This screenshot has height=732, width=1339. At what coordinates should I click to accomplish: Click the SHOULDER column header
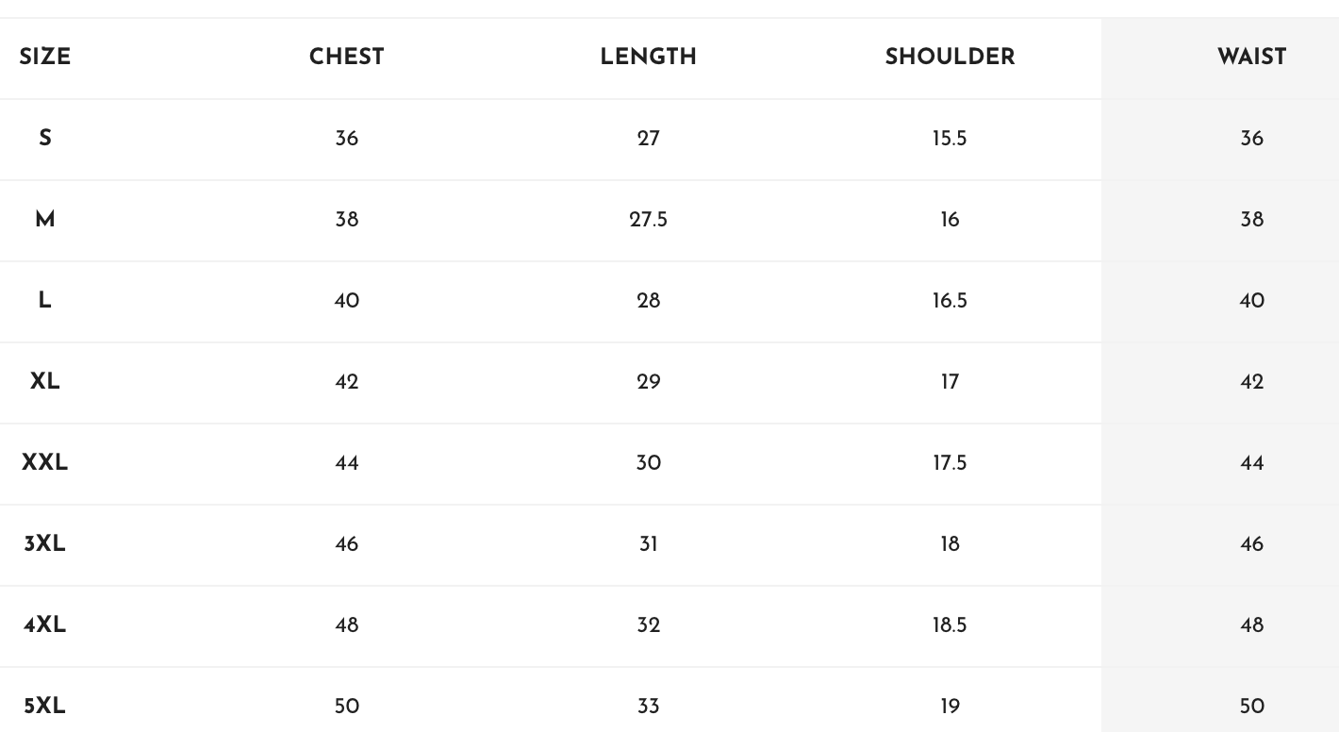tap(950, 57)
